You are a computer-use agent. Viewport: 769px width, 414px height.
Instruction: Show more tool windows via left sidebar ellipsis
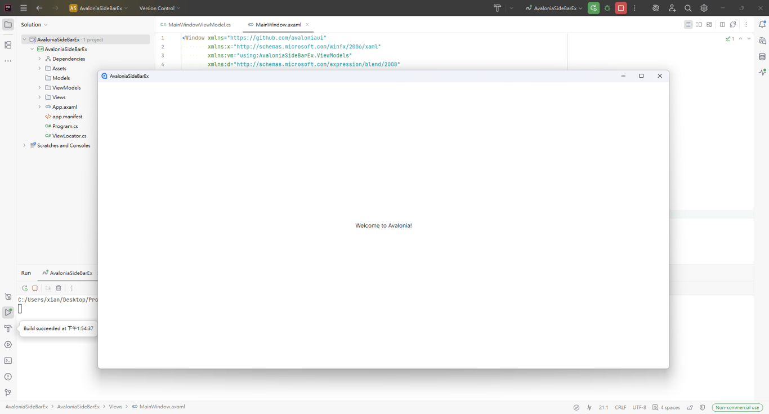(8, 61)
